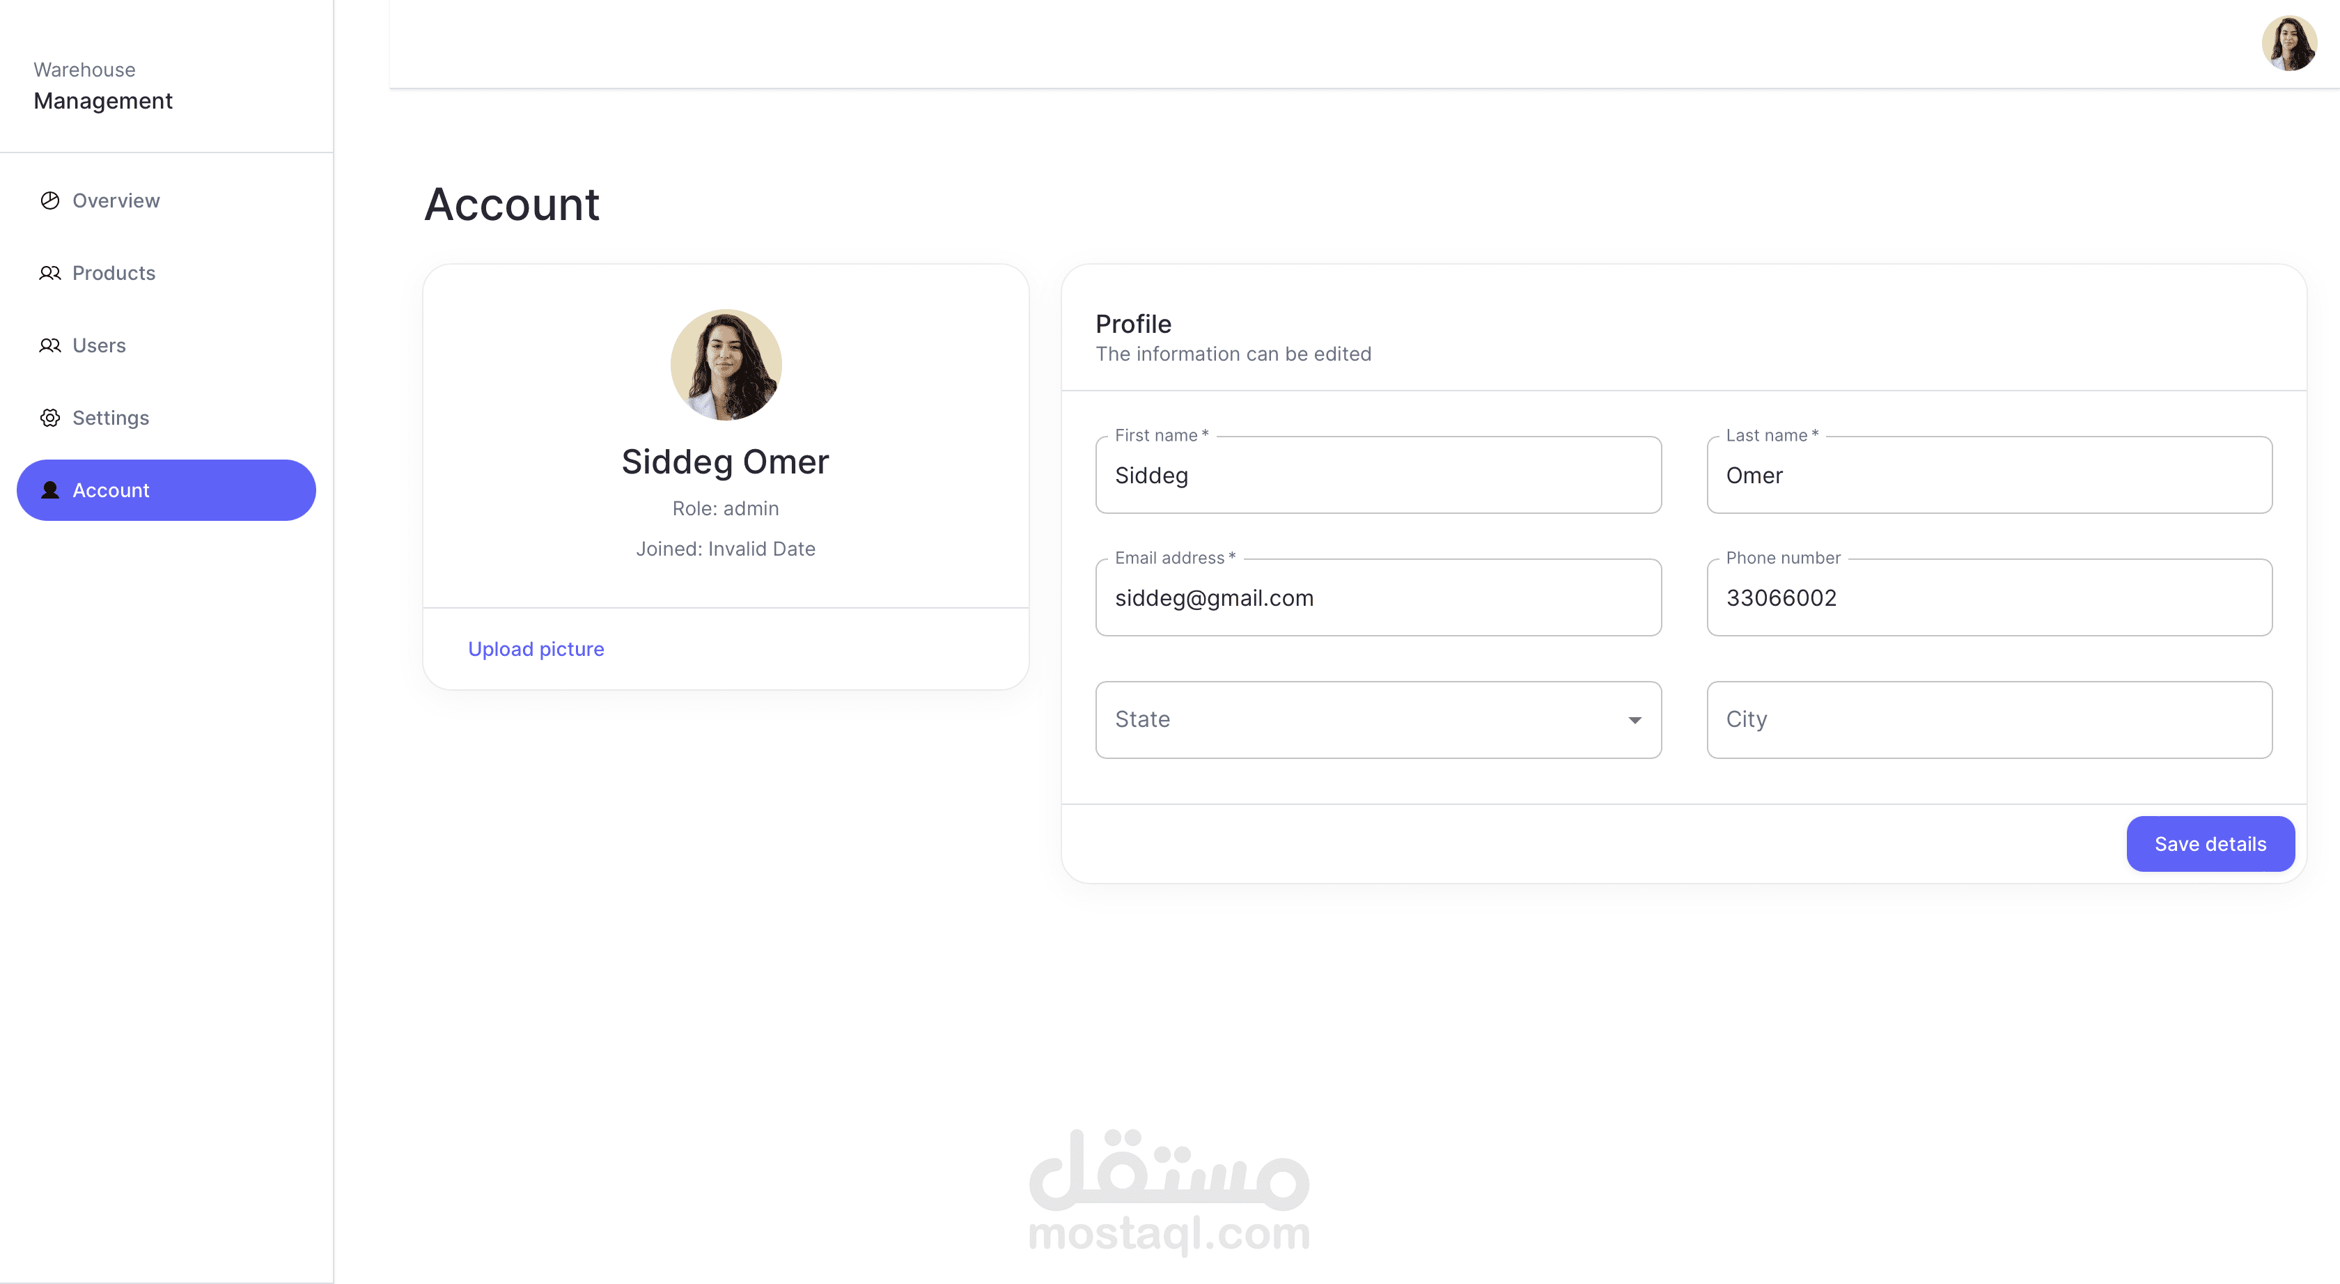
Task: Open Products page from sidebar
Action: pyautogui.click(x=114, y=274)
